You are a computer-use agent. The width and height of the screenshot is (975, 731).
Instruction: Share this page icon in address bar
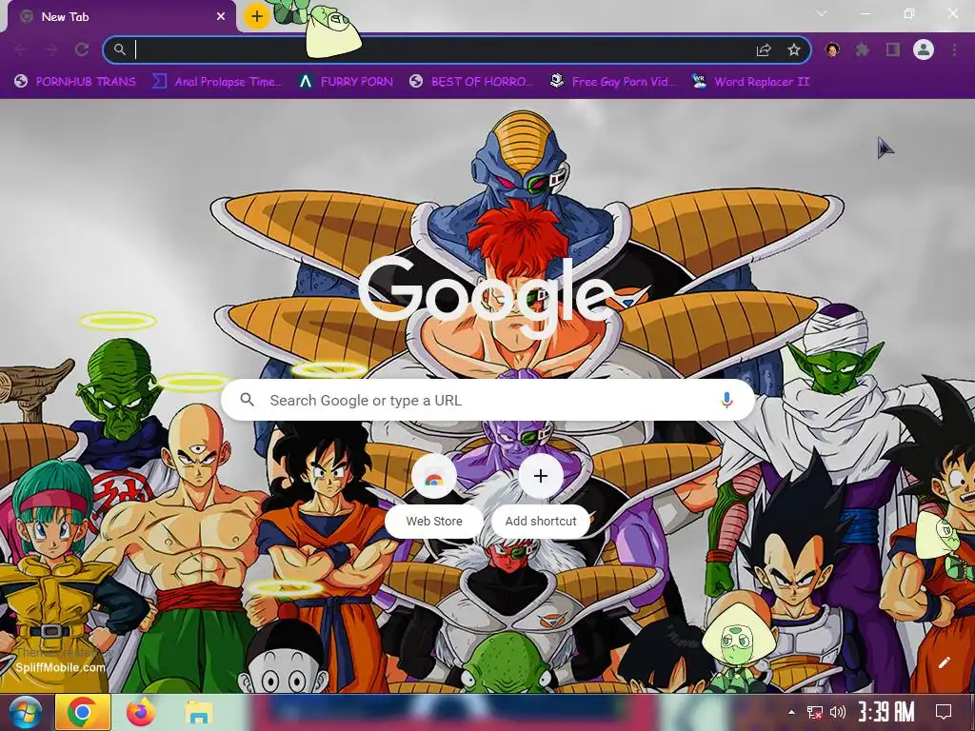point(764,49)
